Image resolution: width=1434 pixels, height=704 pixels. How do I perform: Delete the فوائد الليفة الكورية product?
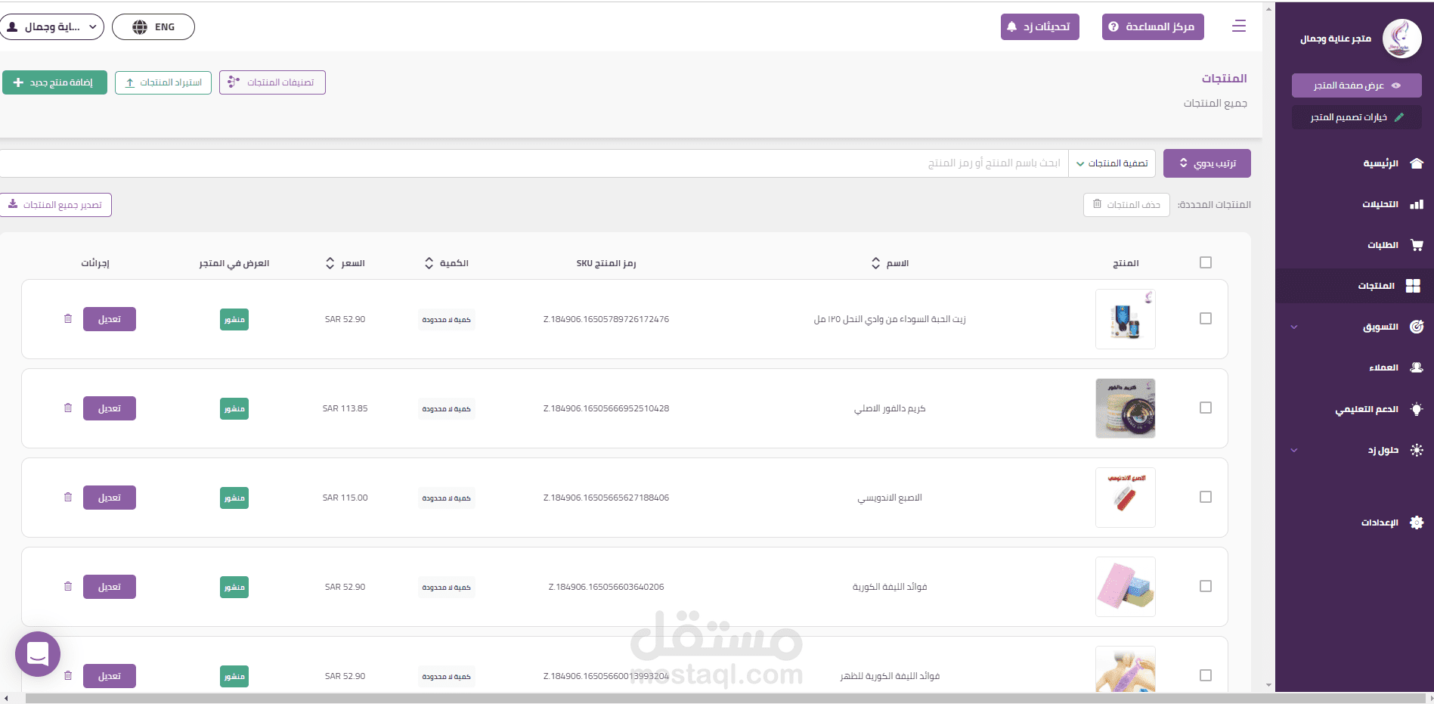pyautogui.click(x=68, y=587)
